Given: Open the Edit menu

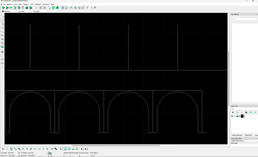Looking at the screenshot, I should pyautogui.click(x=15, y=4).
